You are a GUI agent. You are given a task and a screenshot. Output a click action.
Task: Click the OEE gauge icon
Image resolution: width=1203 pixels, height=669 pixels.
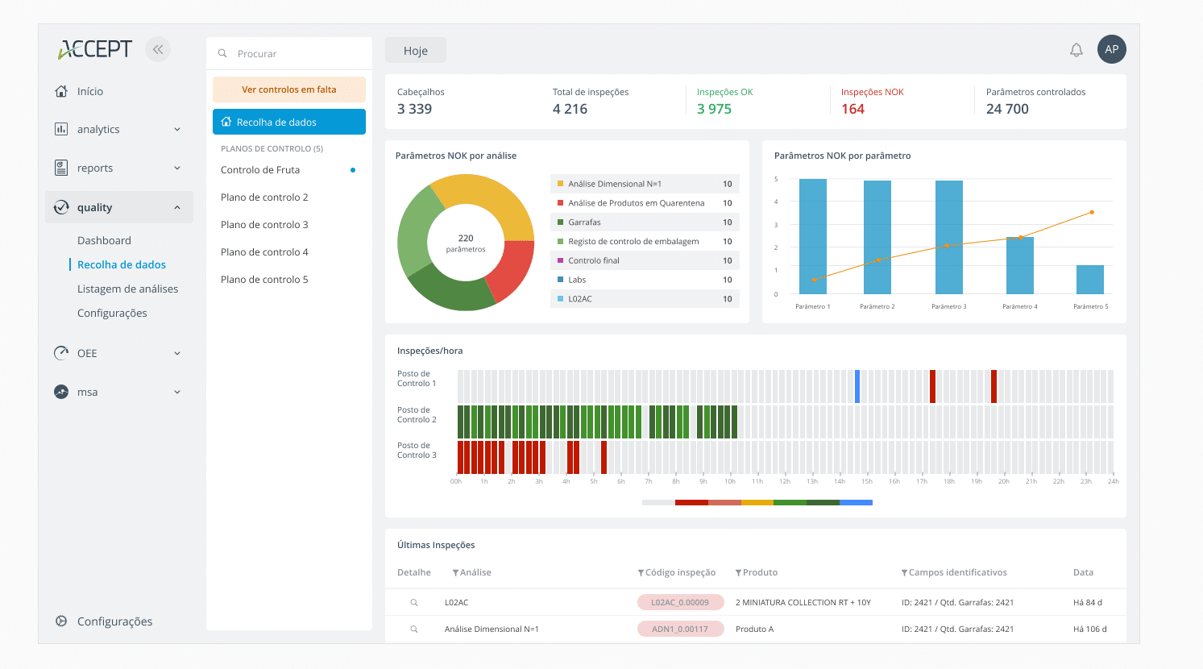pos(61,353)
